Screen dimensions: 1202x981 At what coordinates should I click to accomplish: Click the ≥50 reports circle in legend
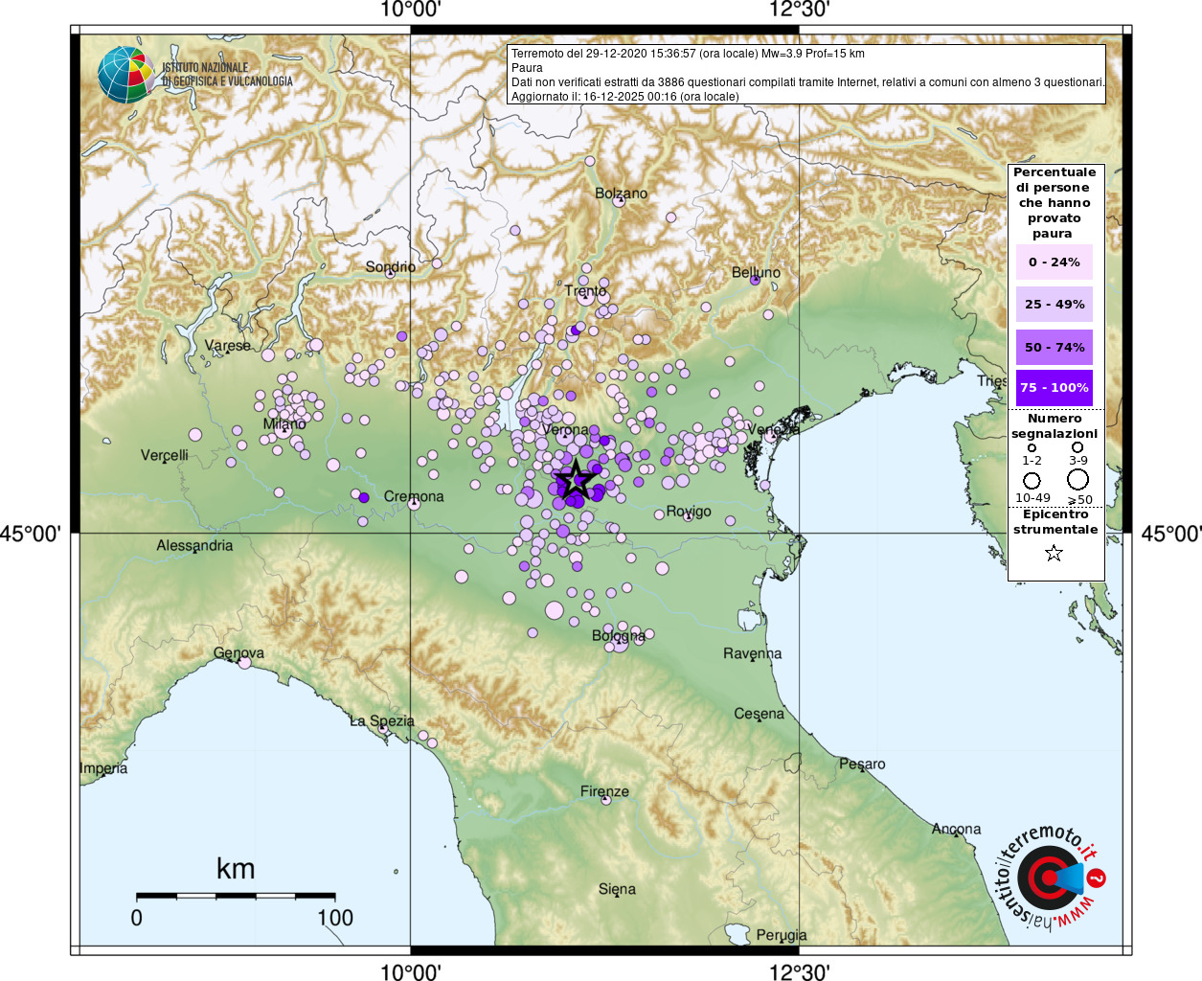pos(1078,479)
